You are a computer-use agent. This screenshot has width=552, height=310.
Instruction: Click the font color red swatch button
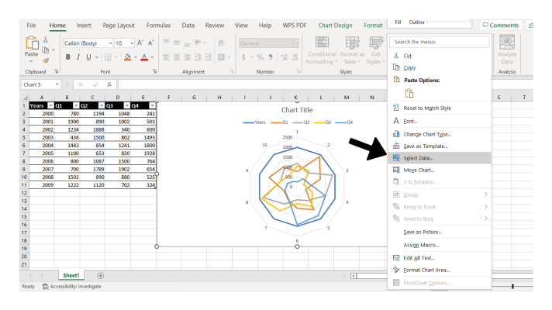143,57
